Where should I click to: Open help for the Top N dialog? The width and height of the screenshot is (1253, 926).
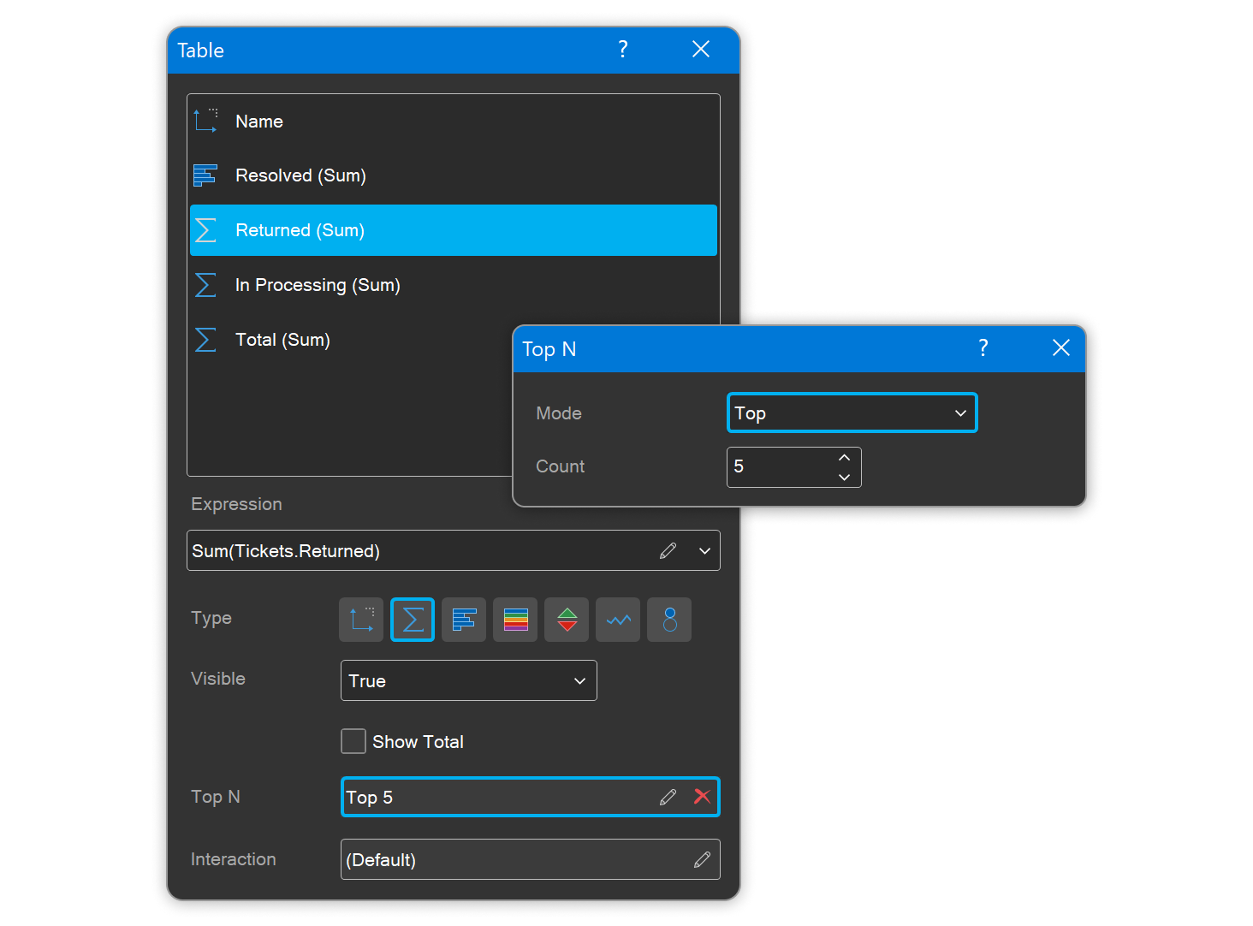point(983,347)
